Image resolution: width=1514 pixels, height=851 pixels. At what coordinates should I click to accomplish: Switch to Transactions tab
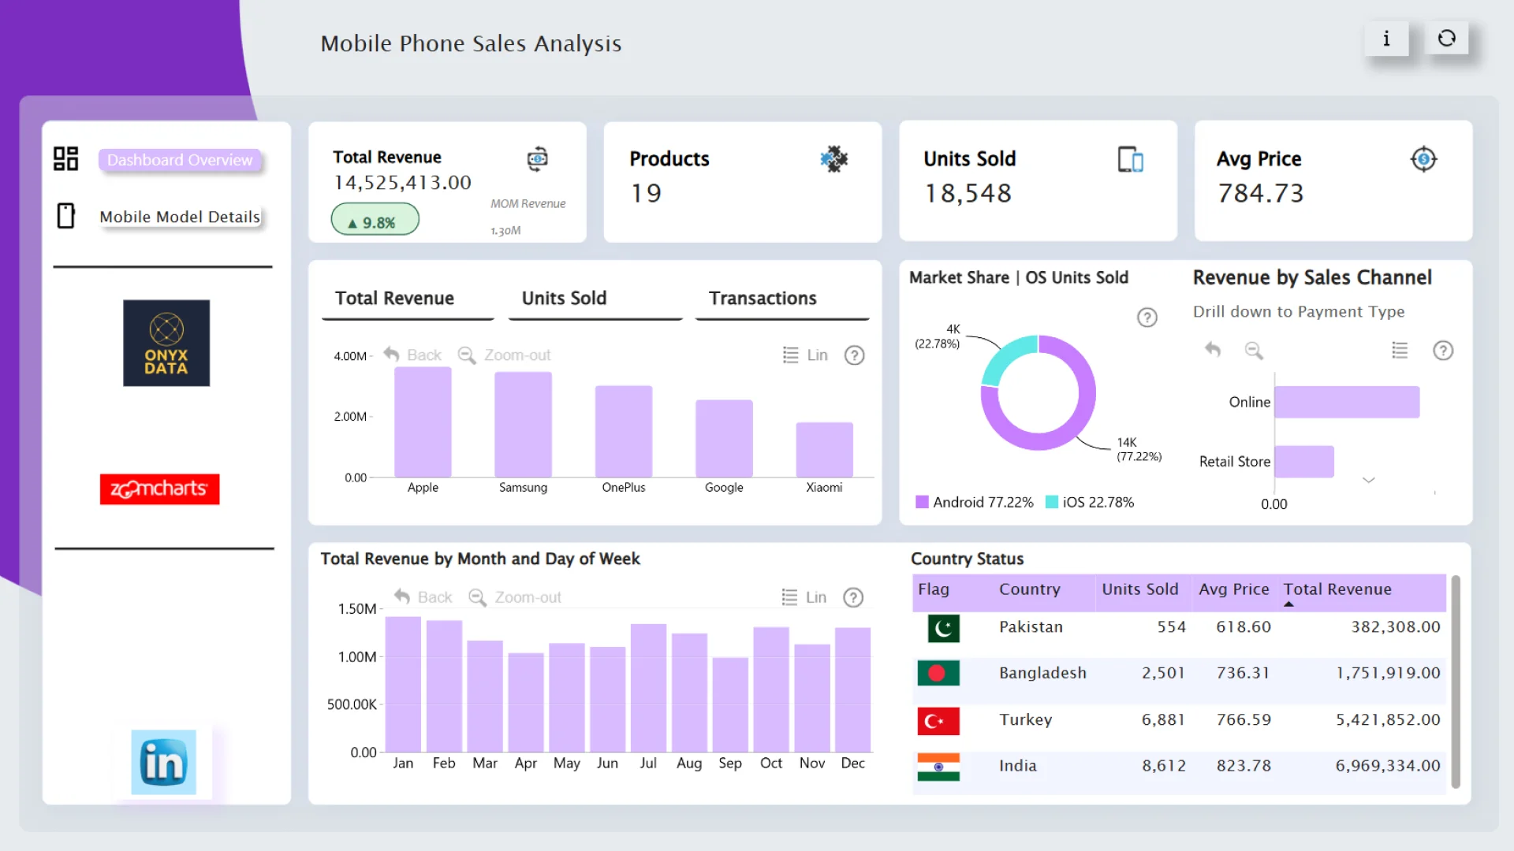click(x=762, y=299)
